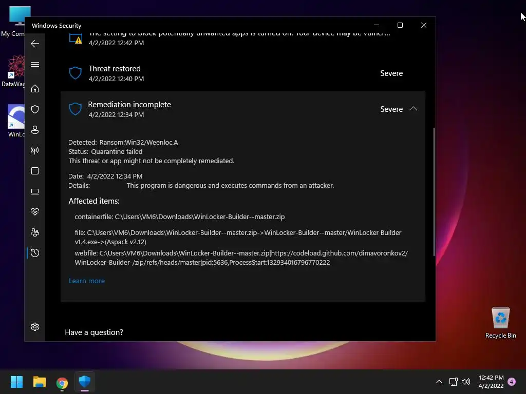Open the hamburger navigation menu
This screenshot has height=394, width=526.
[35, 64]
